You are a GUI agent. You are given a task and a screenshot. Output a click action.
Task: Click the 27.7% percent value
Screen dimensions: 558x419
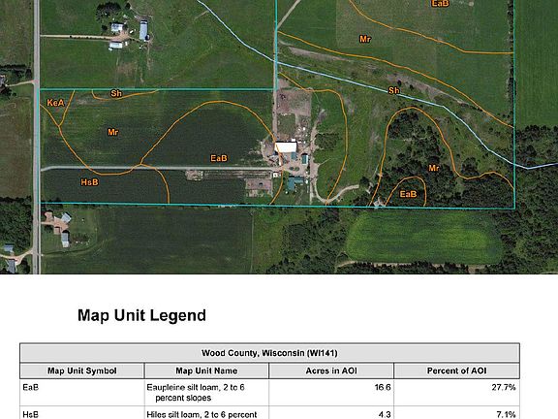click(x=504, y=387)
